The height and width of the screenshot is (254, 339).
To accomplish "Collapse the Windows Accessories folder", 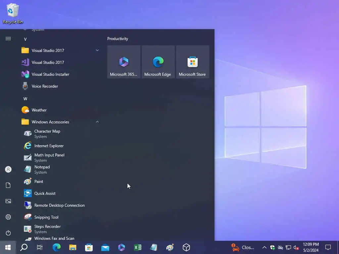I will [x=61, y=122].
